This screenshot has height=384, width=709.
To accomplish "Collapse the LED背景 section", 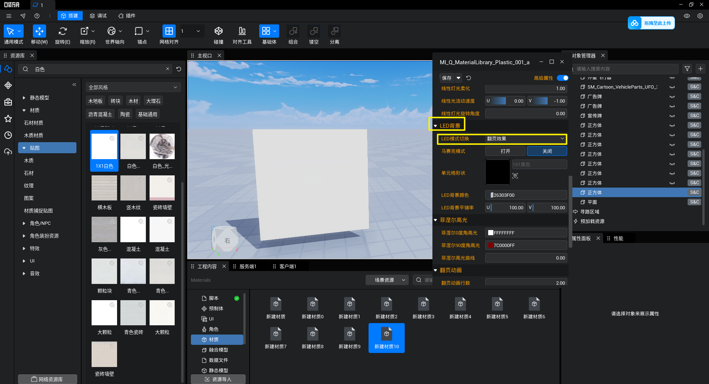I will [435, 126].
